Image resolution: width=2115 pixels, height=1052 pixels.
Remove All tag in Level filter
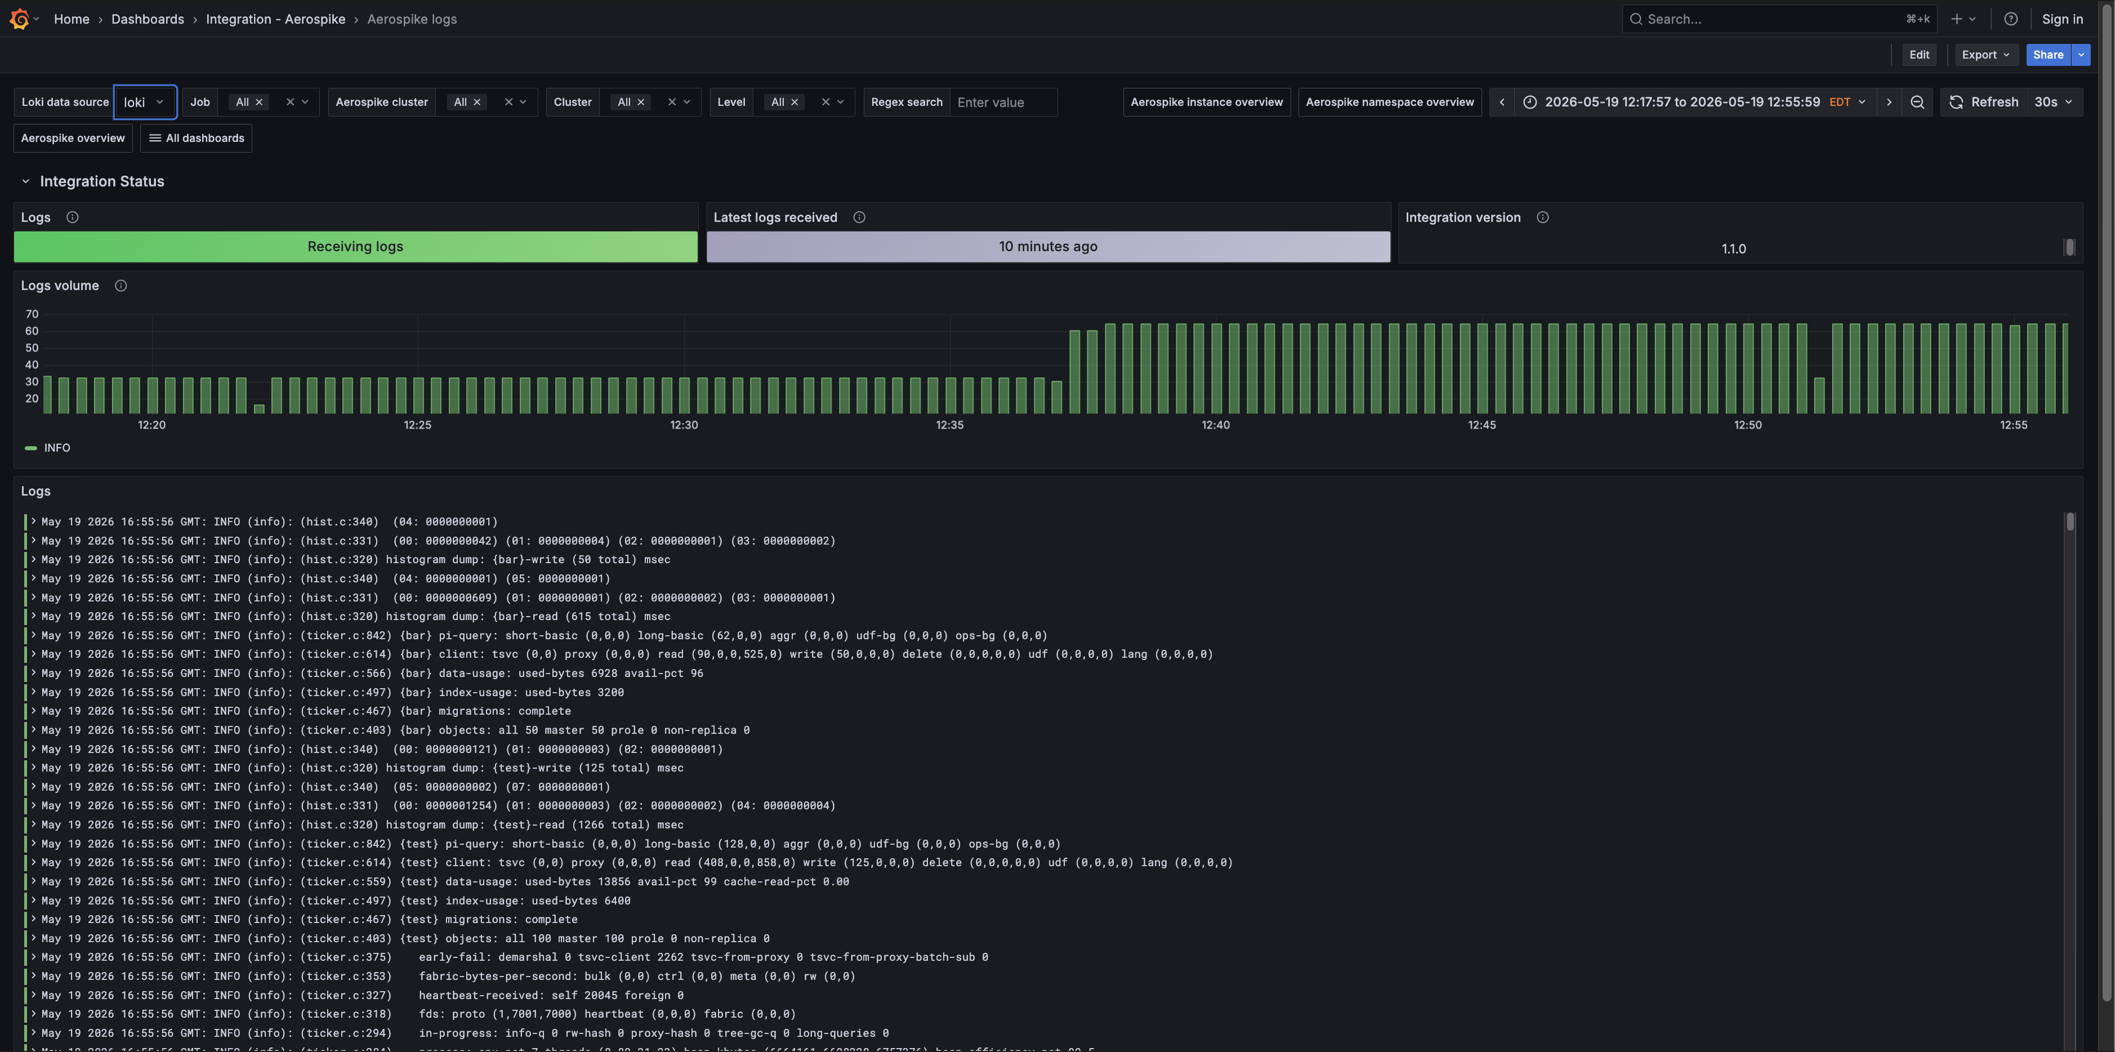[x=794, y=102]
